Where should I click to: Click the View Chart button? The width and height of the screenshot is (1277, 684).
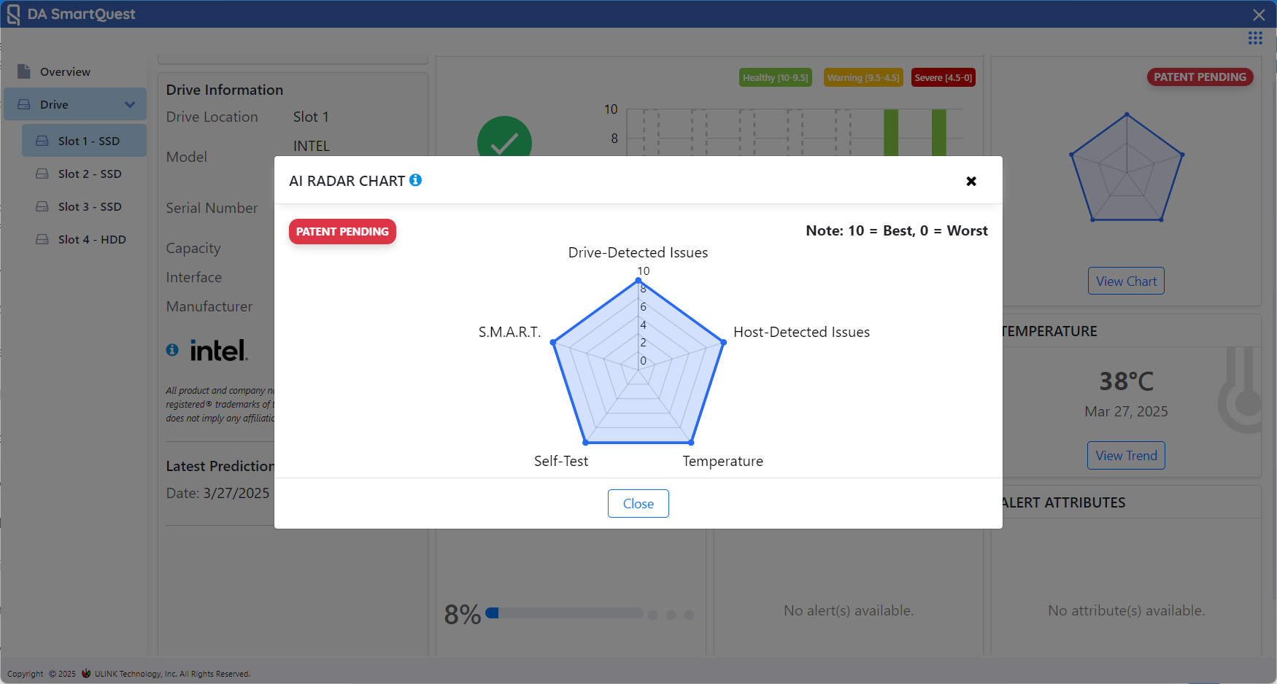click(x=1125, y=281)
